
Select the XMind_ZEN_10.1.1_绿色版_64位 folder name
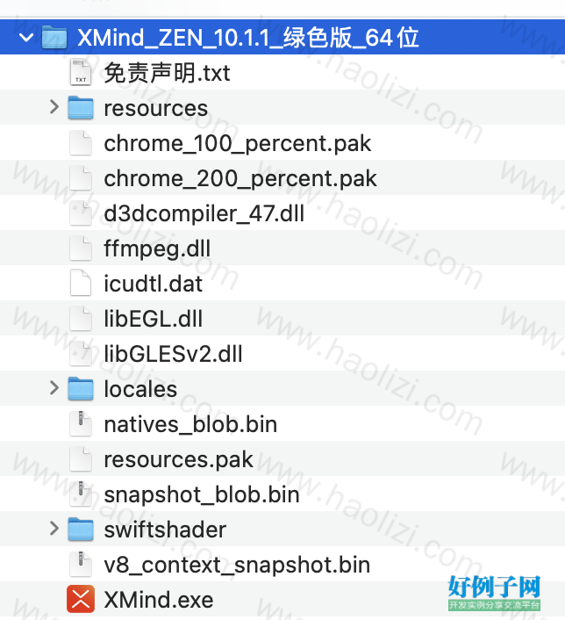click(247, 38)
